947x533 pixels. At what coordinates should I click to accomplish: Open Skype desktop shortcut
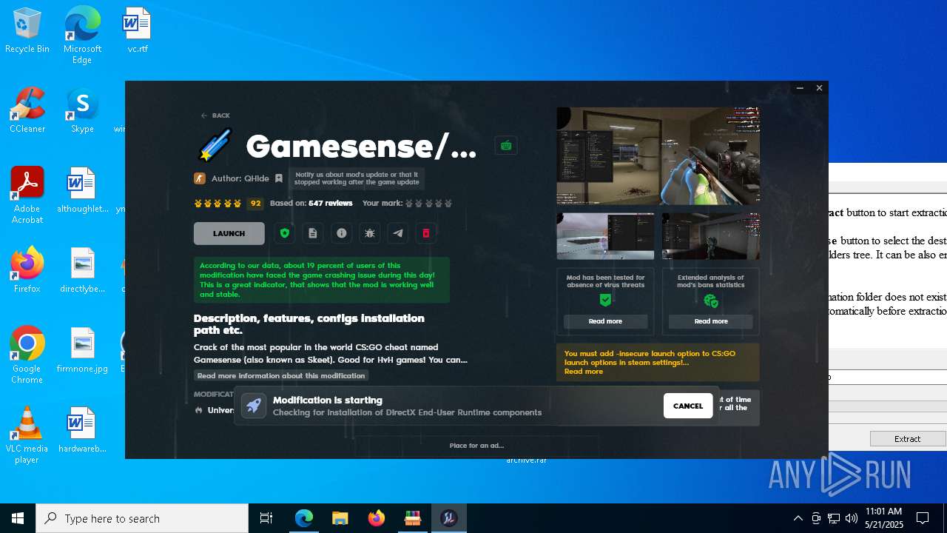coord(82,111)
